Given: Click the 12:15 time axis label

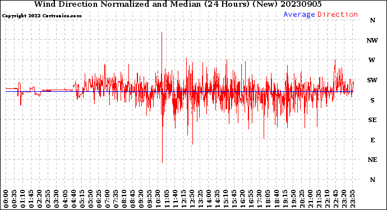Looking at the screenshot, I should (x=183, y=199).
